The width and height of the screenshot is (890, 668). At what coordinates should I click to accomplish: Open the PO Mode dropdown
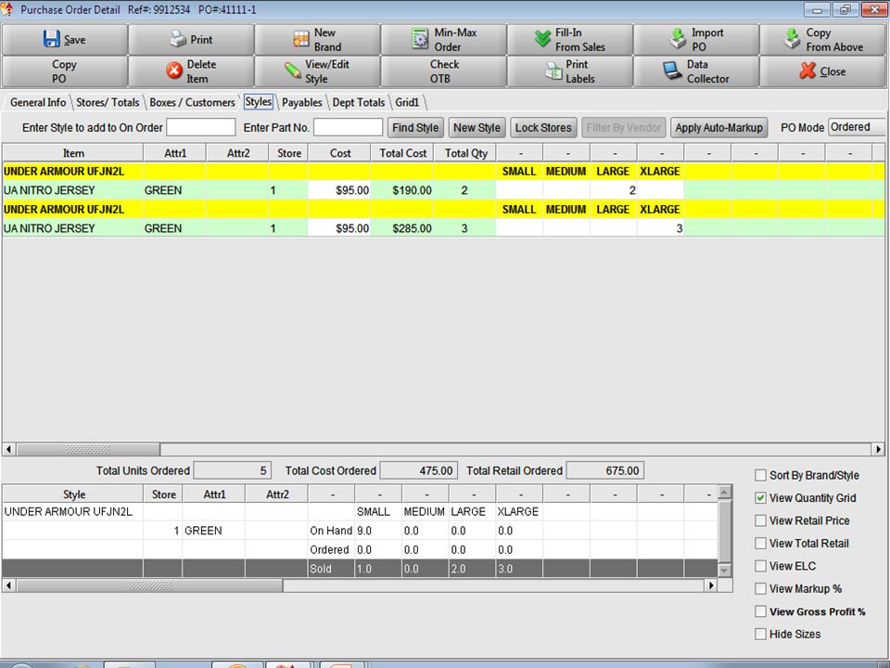(857, 127)
